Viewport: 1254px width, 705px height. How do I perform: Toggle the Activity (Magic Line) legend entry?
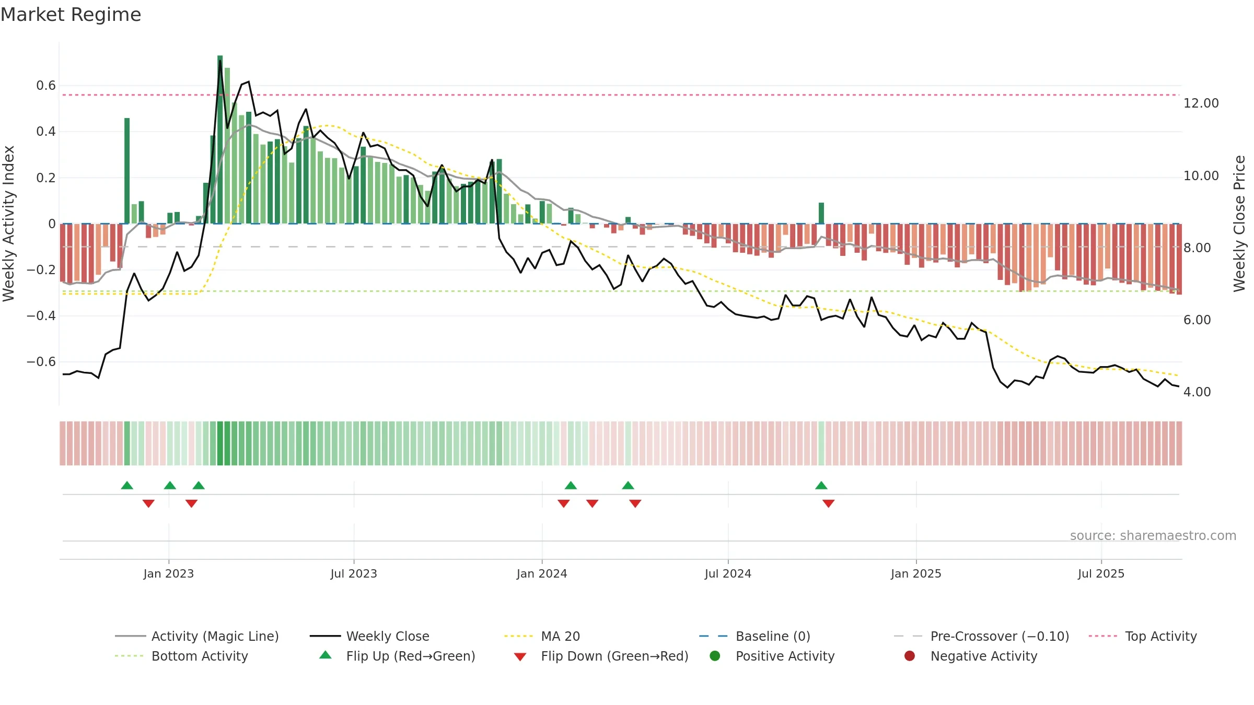[x=197, y=636]
